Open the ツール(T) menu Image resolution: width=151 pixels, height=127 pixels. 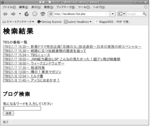[84, 7]
